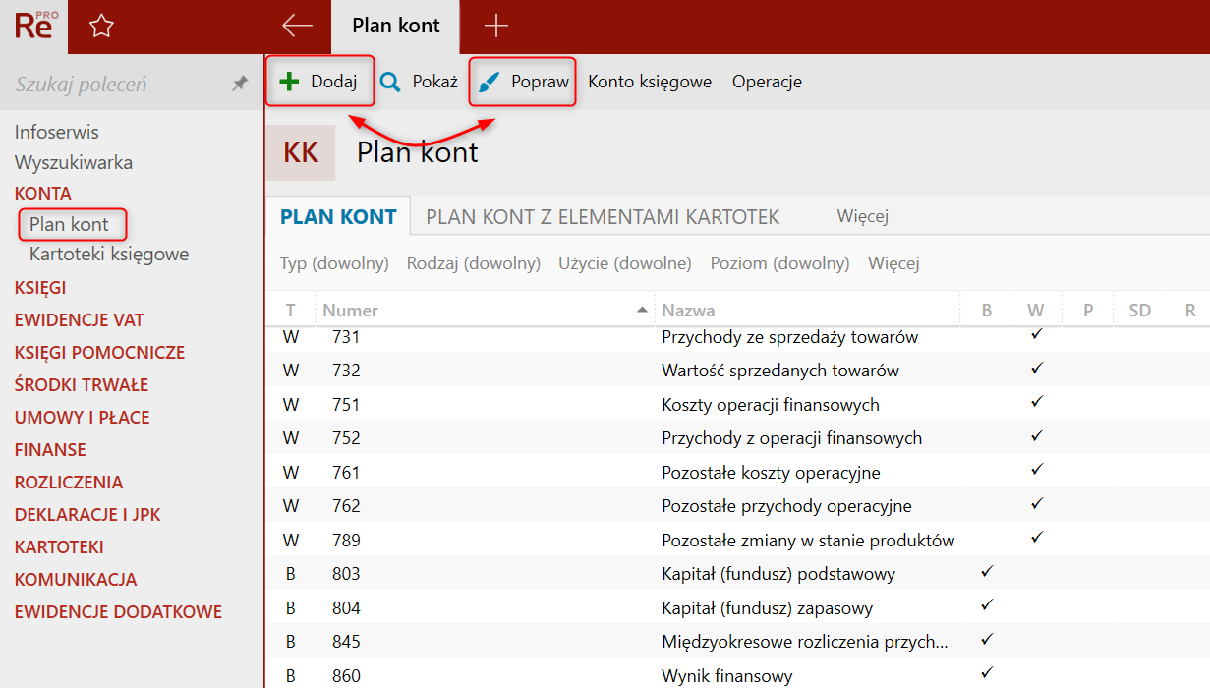Click the T column header
This screenshot has height=688, width=1210.
(291, 310)
